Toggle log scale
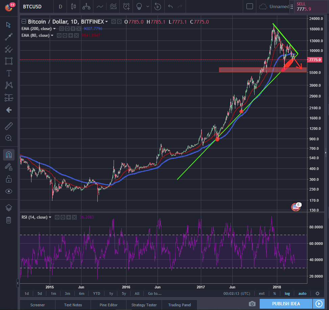Screen dimensions: 329x310 tap(287, 293)
